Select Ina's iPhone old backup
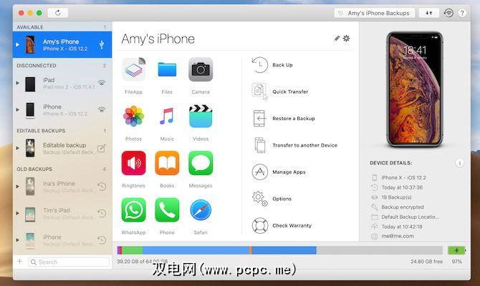Viewport: 480px width, 286px height. coord(62,187)
